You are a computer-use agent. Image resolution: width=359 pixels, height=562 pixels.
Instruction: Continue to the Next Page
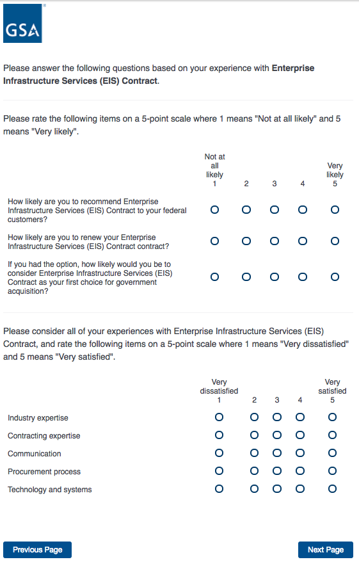[x=326, y=550]
